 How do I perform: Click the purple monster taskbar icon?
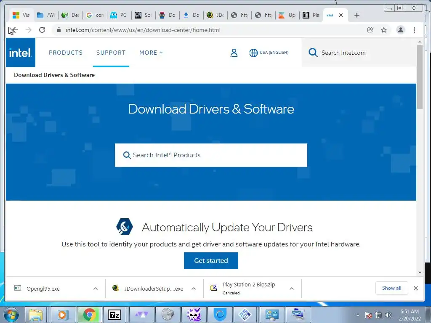pos(194,315)
